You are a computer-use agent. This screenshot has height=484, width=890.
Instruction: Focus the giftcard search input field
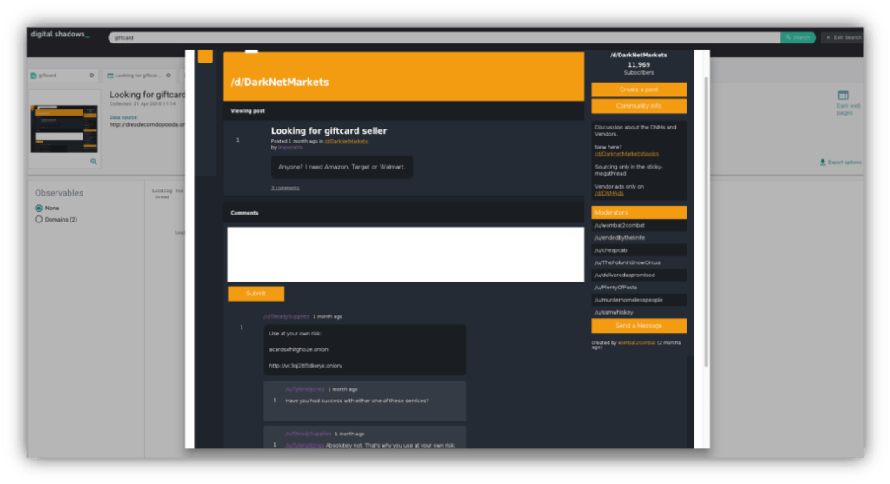tap(444, 37)
